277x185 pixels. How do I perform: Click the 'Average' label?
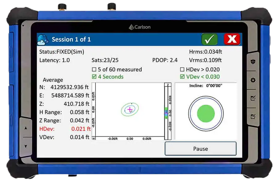pos(53,80)
